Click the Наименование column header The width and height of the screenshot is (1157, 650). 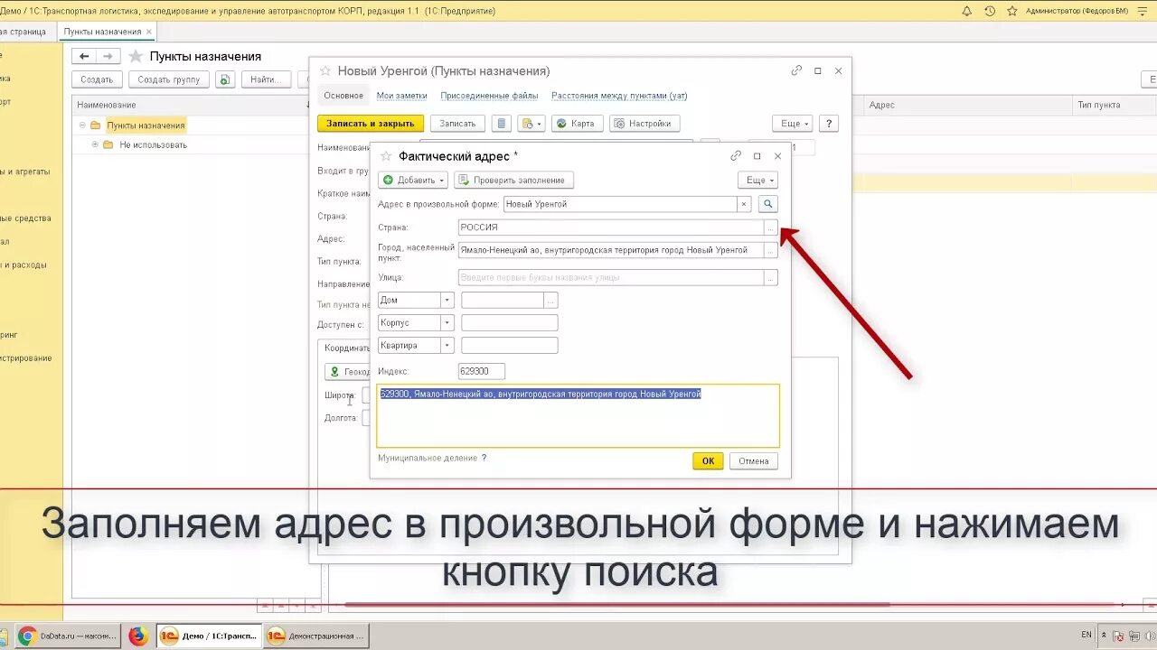191,105
